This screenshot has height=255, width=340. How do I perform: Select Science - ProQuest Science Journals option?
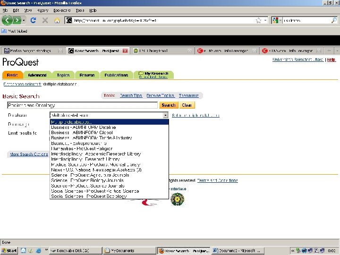pyautogui.click(x=109, y=186)
